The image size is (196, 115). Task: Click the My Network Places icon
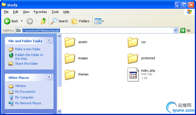[x=11, y=103]
